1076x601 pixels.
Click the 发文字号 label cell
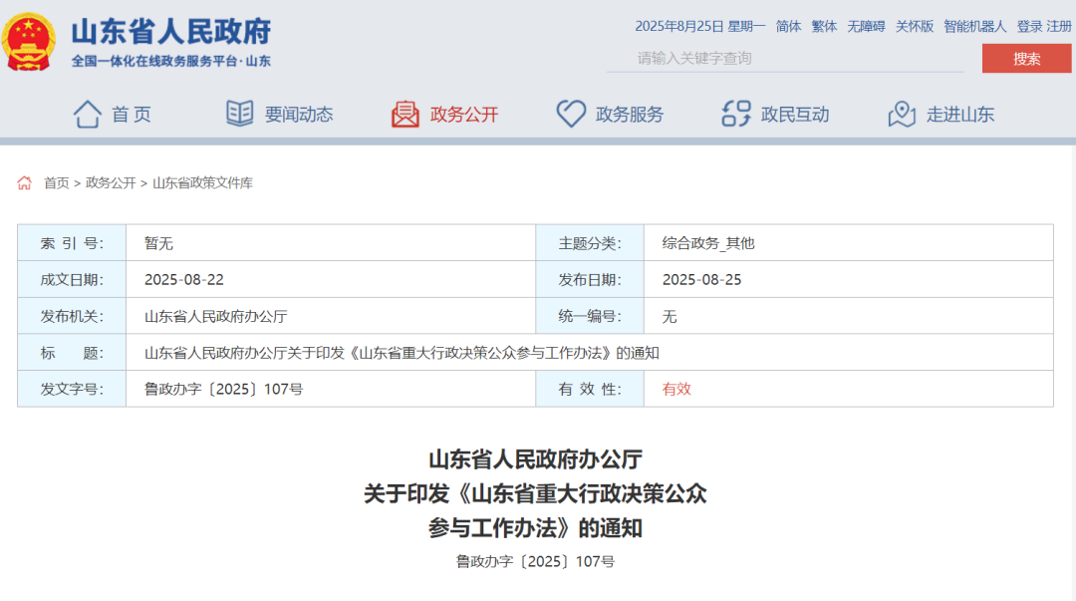click(72, 390)
